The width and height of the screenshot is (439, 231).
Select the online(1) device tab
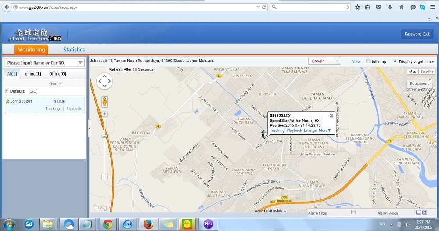click(33, 74)
